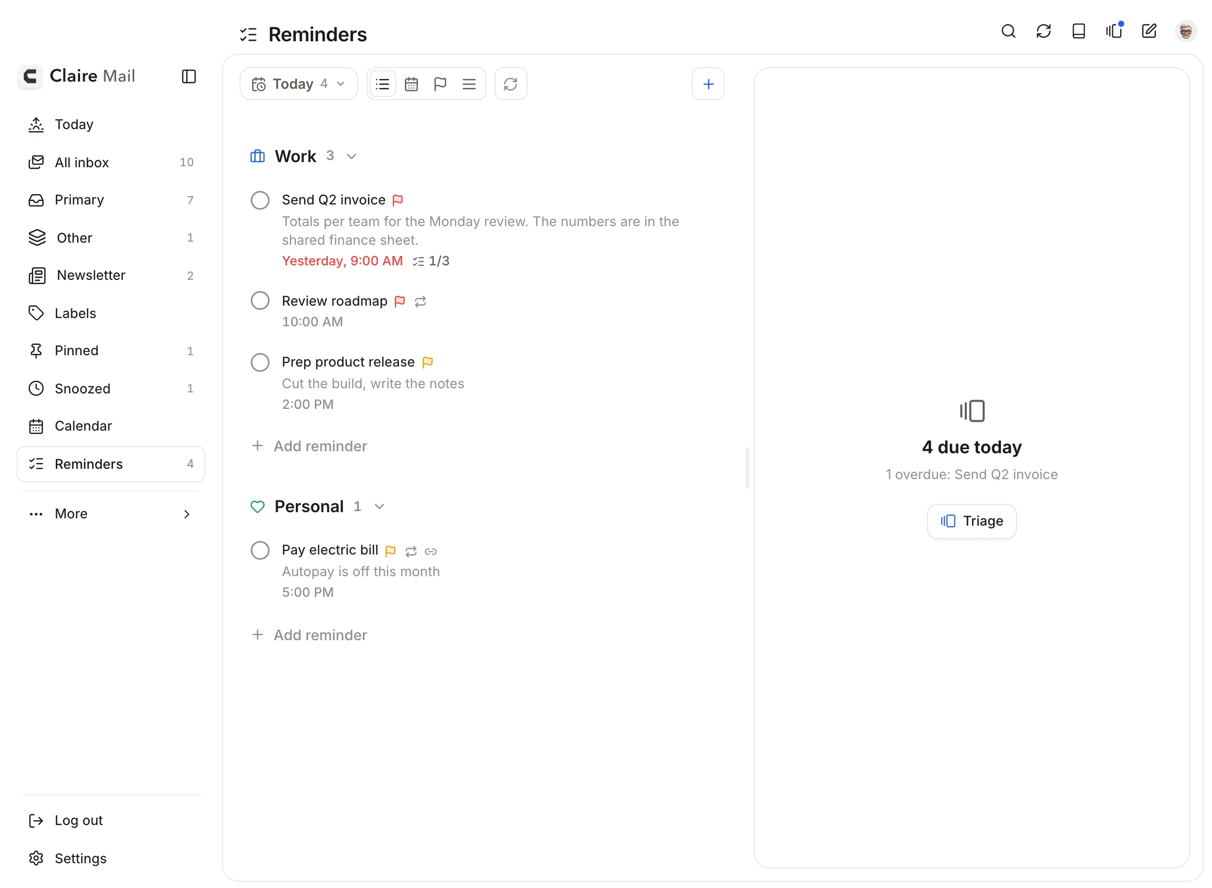Image resolution: width=1212 pixels, height=888 pixels.
Task: Click the repeat icon on Review roadmap
Action: 420,302
